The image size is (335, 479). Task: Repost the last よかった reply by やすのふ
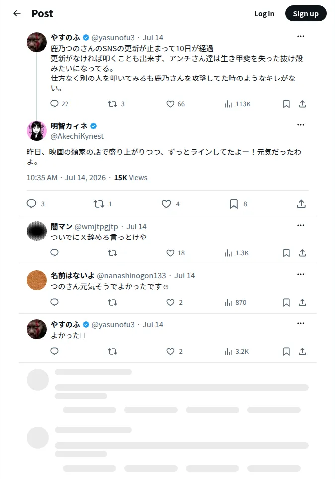click(112, 351)
